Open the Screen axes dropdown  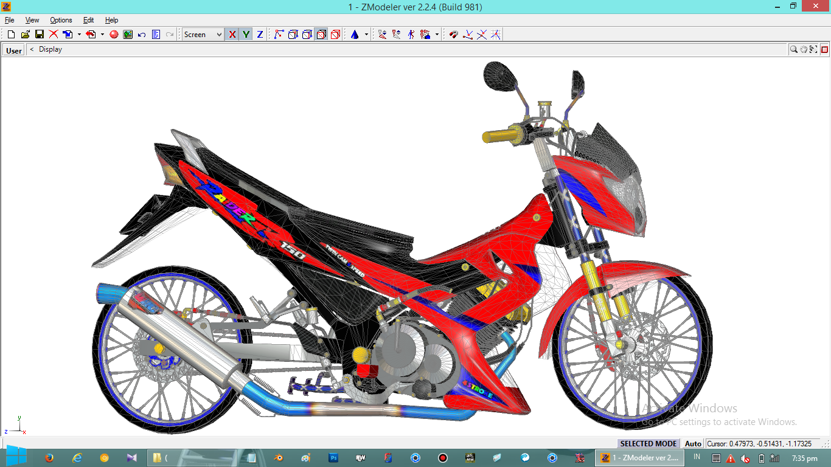click(x=203, y=35)
